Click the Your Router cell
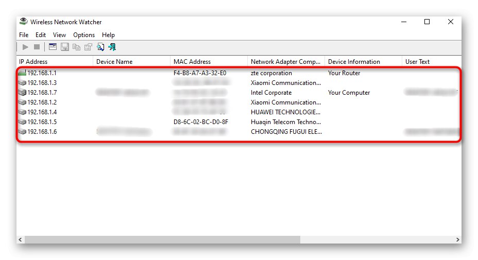Screen dimensions: 478x260 click(x=344, y=73)
